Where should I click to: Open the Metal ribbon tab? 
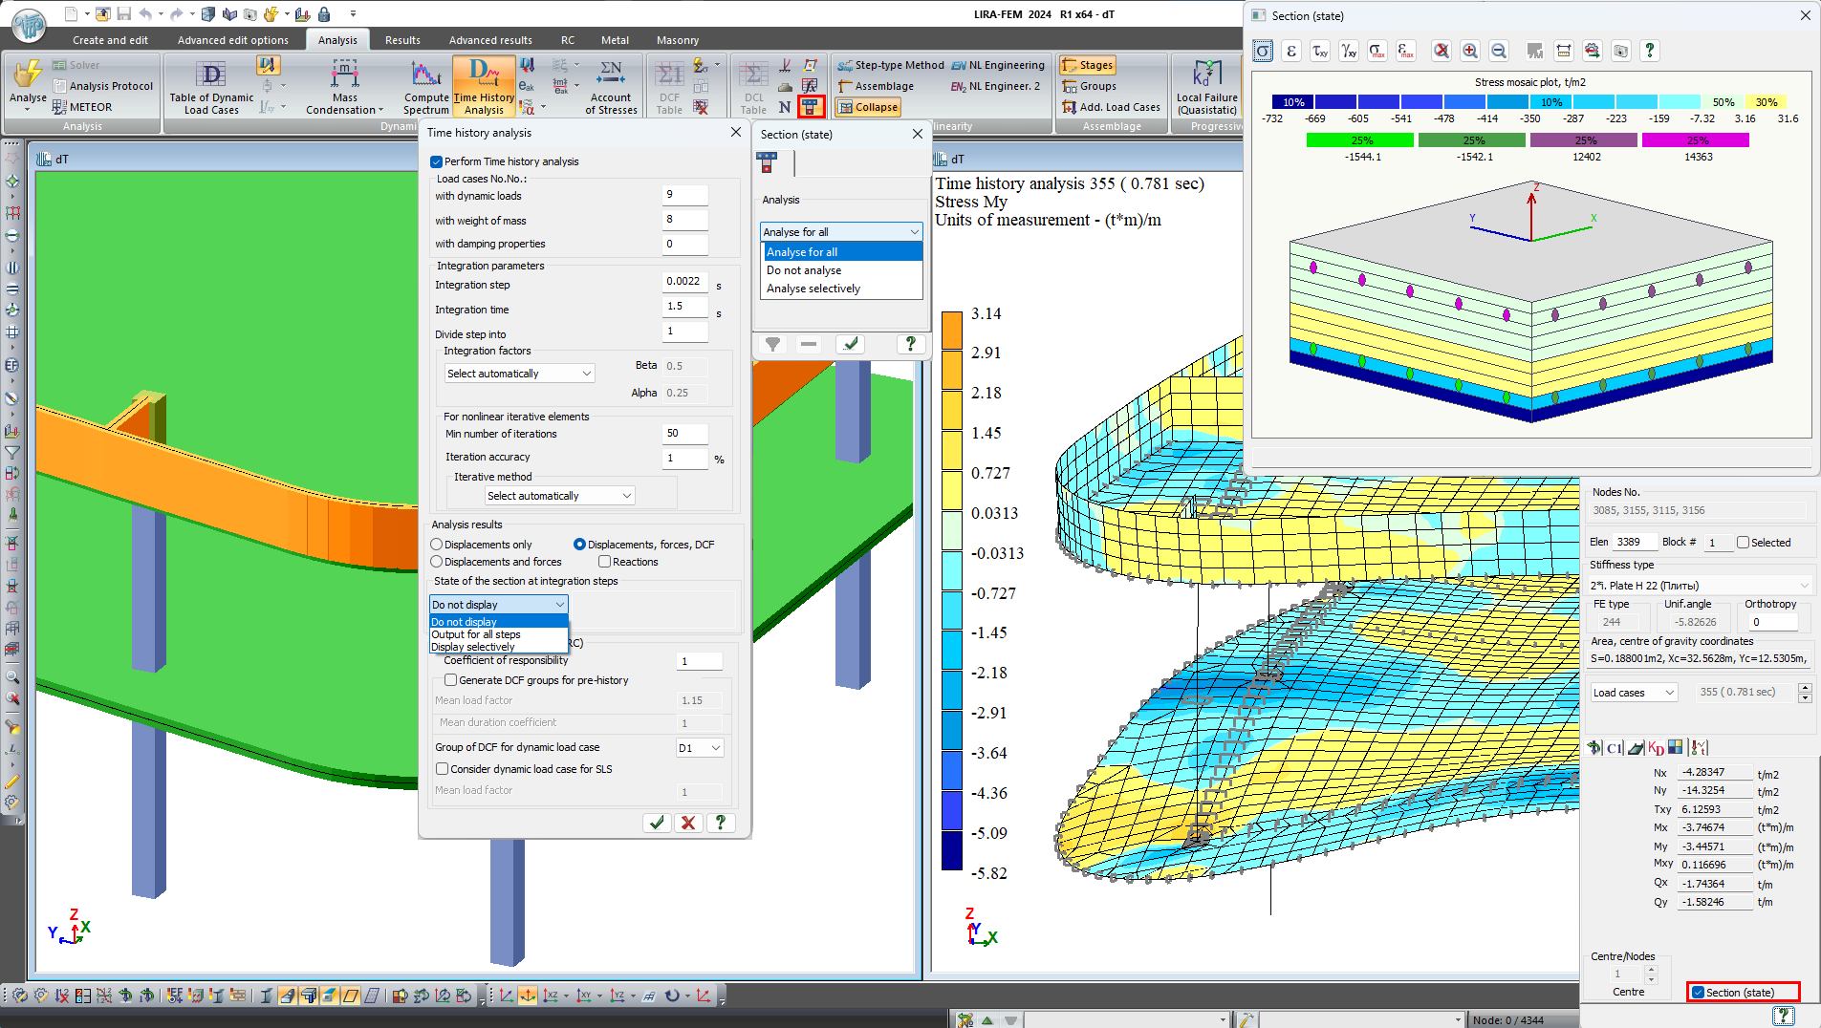(615, 40)
